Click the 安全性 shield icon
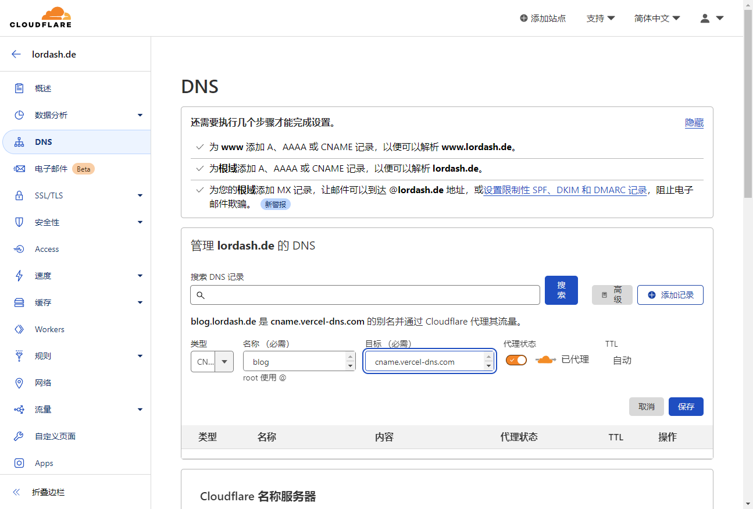Image resolution: width=753 pixels, height=509 pixels. [19, 222]
